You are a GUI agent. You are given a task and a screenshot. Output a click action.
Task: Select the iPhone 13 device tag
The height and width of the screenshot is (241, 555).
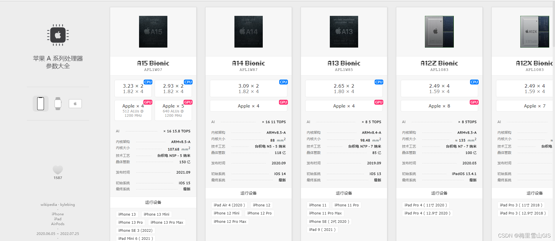click(x=127, y=214)
